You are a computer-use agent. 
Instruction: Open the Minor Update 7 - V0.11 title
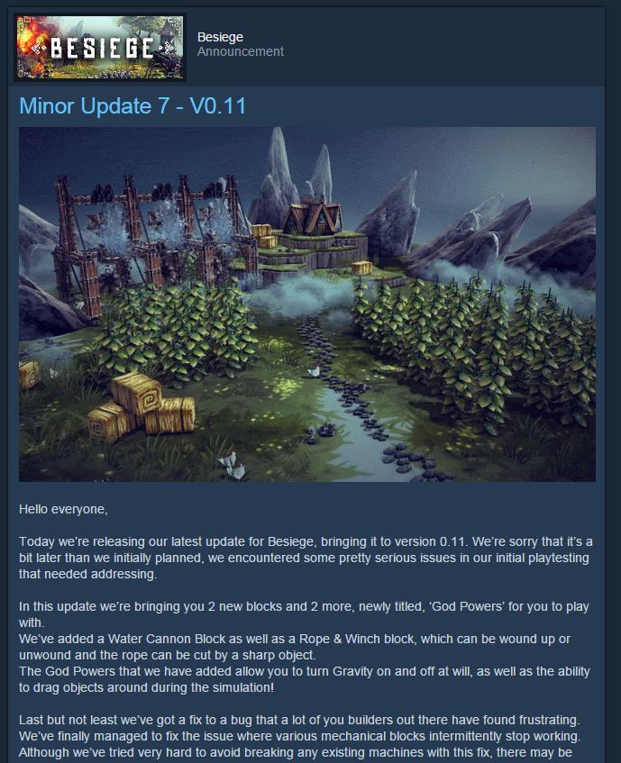coord(132,105)
